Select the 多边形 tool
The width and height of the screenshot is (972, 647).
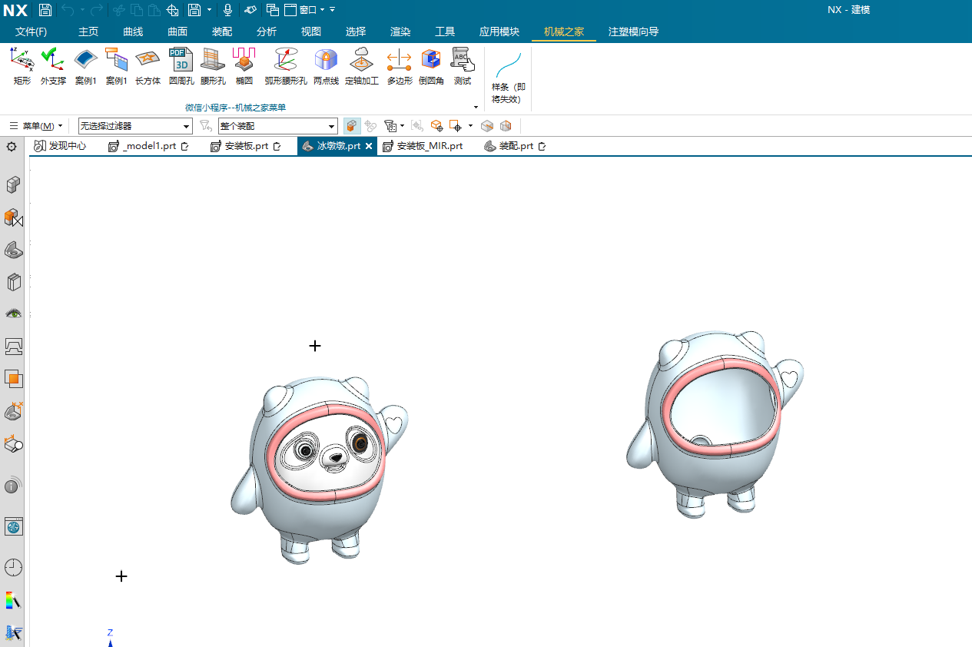click(399, 65)
